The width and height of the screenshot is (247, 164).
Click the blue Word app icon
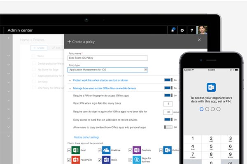(106, 160)
